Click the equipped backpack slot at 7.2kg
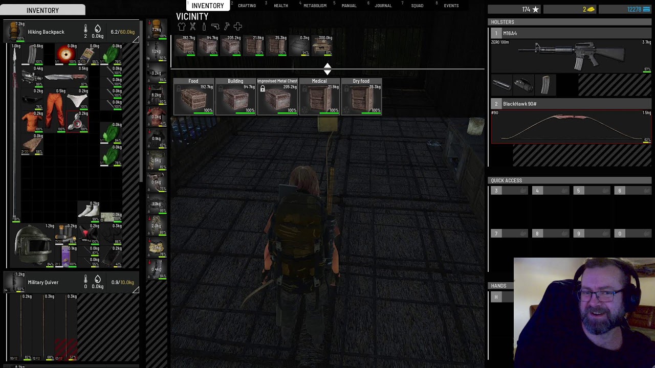 point(157,30)
